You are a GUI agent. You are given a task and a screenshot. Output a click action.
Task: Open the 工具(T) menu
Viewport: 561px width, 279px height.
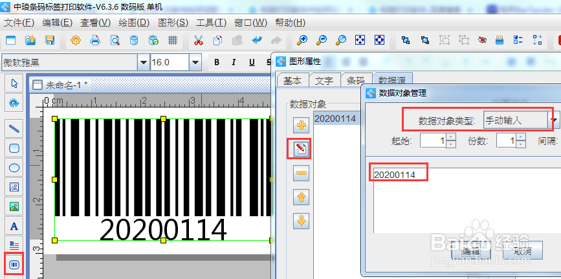(x=211, y=23)
